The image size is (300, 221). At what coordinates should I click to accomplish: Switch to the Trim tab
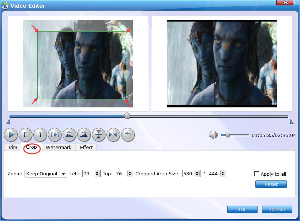coord(13,147)
